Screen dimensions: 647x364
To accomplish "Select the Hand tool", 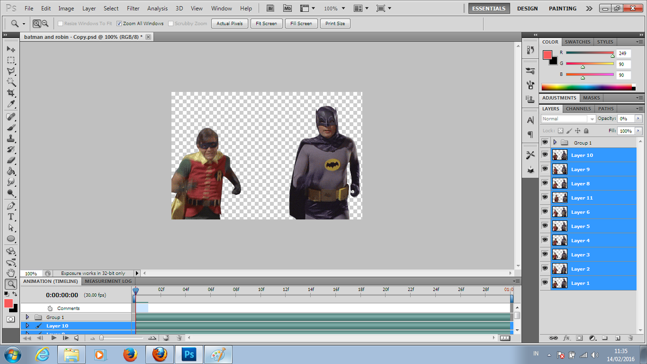I will coord(11,274).
